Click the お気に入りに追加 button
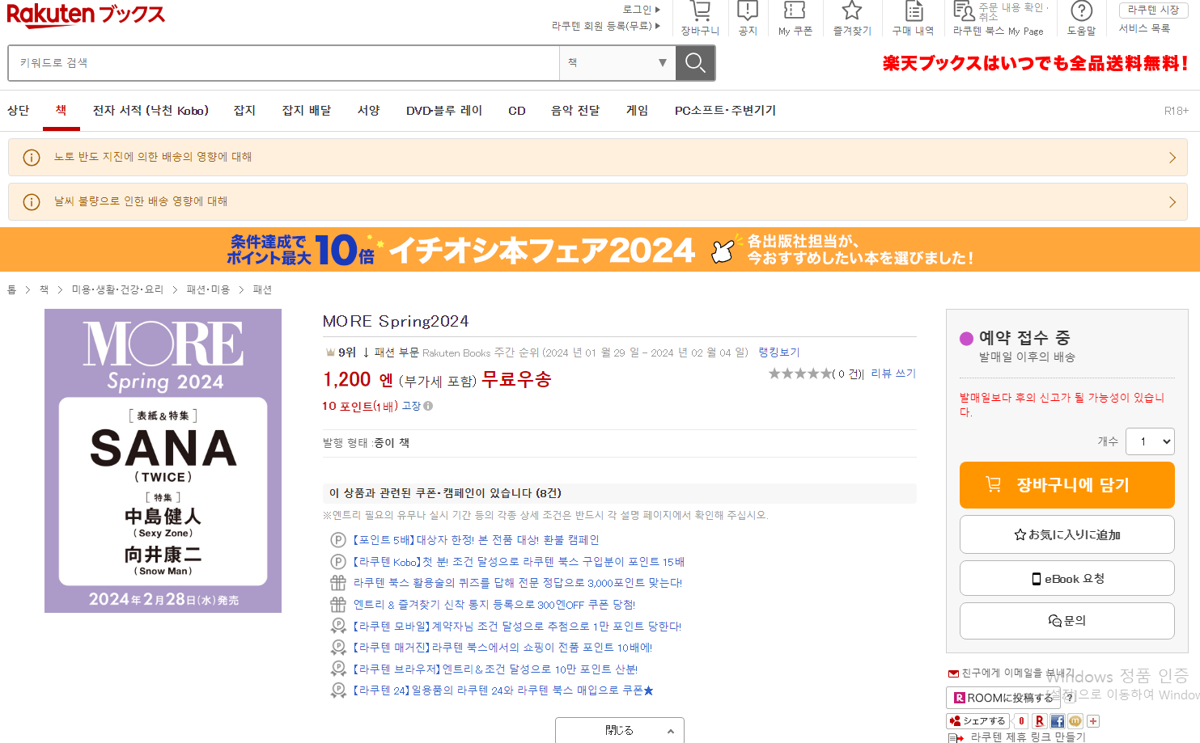This screenshot has width=1200, height=743. (1066, 534)
